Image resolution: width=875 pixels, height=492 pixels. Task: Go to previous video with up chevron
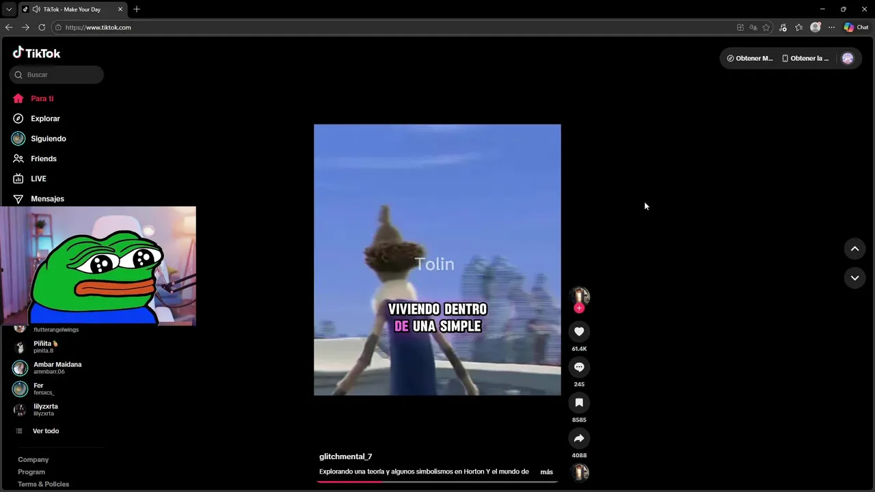pos(854,249)
